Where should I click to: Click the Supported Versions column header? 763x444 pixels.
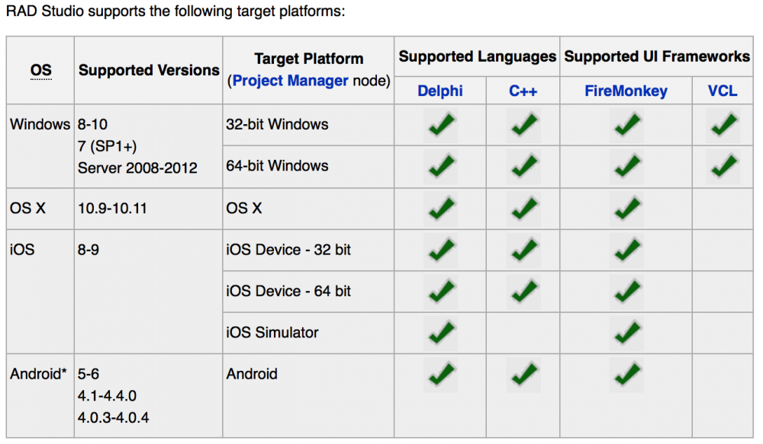(149, 70)
